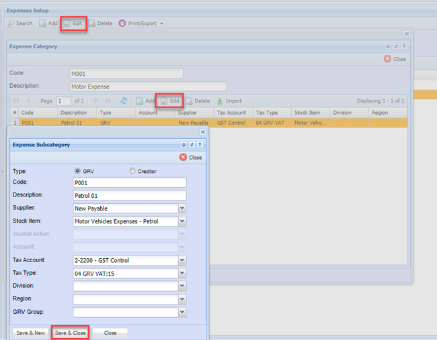Click Edit in the Expense Category grid toolbar
The height and width of the screenshot is (340, 437).
click(x=170, y=101)
